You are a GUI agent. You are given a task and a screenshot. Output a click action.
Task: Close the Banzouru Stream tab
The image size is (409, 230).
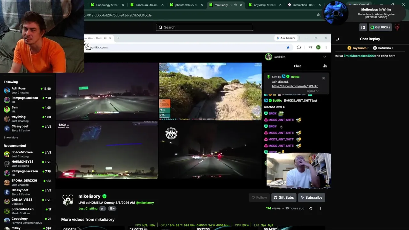[162, 5]
